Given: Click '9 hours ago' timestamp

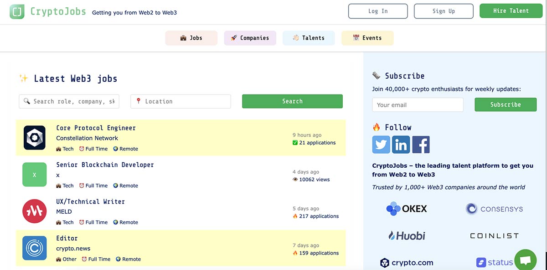Looking at the screenshot, I should click(307, 135).
